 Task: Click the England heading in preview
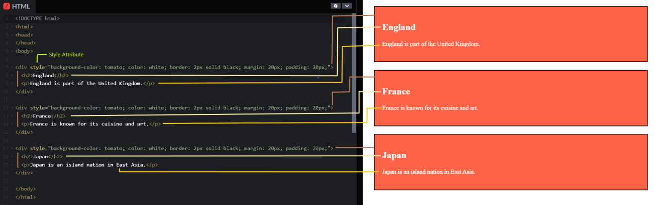(399, 27)
